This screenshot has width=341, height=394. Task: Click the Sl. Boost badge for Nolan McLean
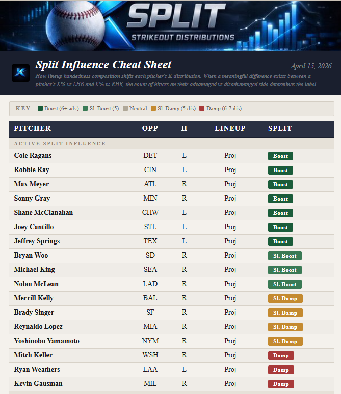pos(285,284)
